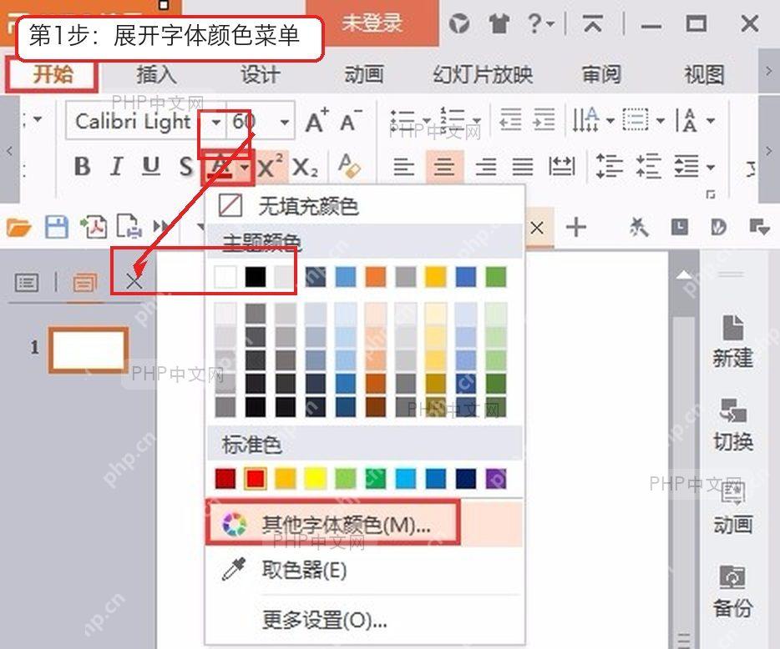
Task: Switch to the 动画 tab
Action: click(364, 75)
